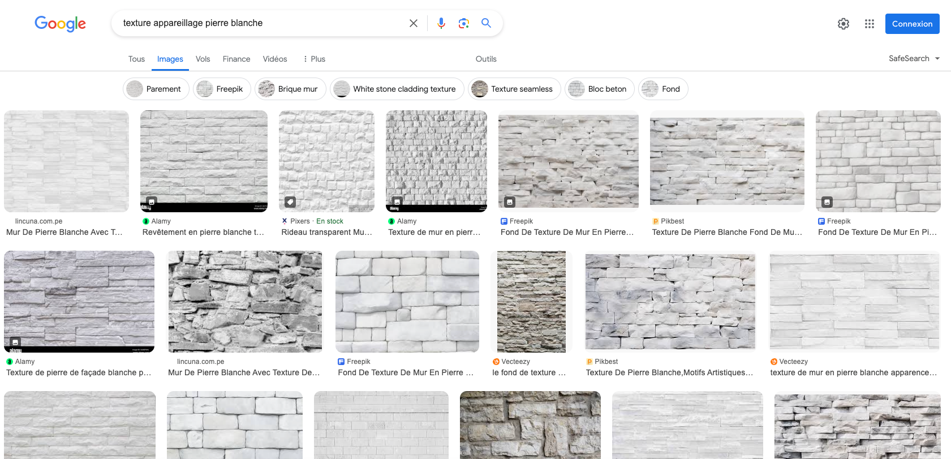Screen dimensions: 951x459
Task: Go to the Finance tab
Action: pyautogui.click(x=236, y=59)
